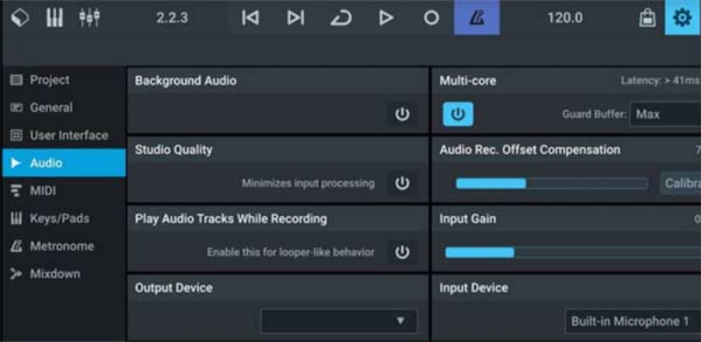Start playback with the play button

click(386, 17)
